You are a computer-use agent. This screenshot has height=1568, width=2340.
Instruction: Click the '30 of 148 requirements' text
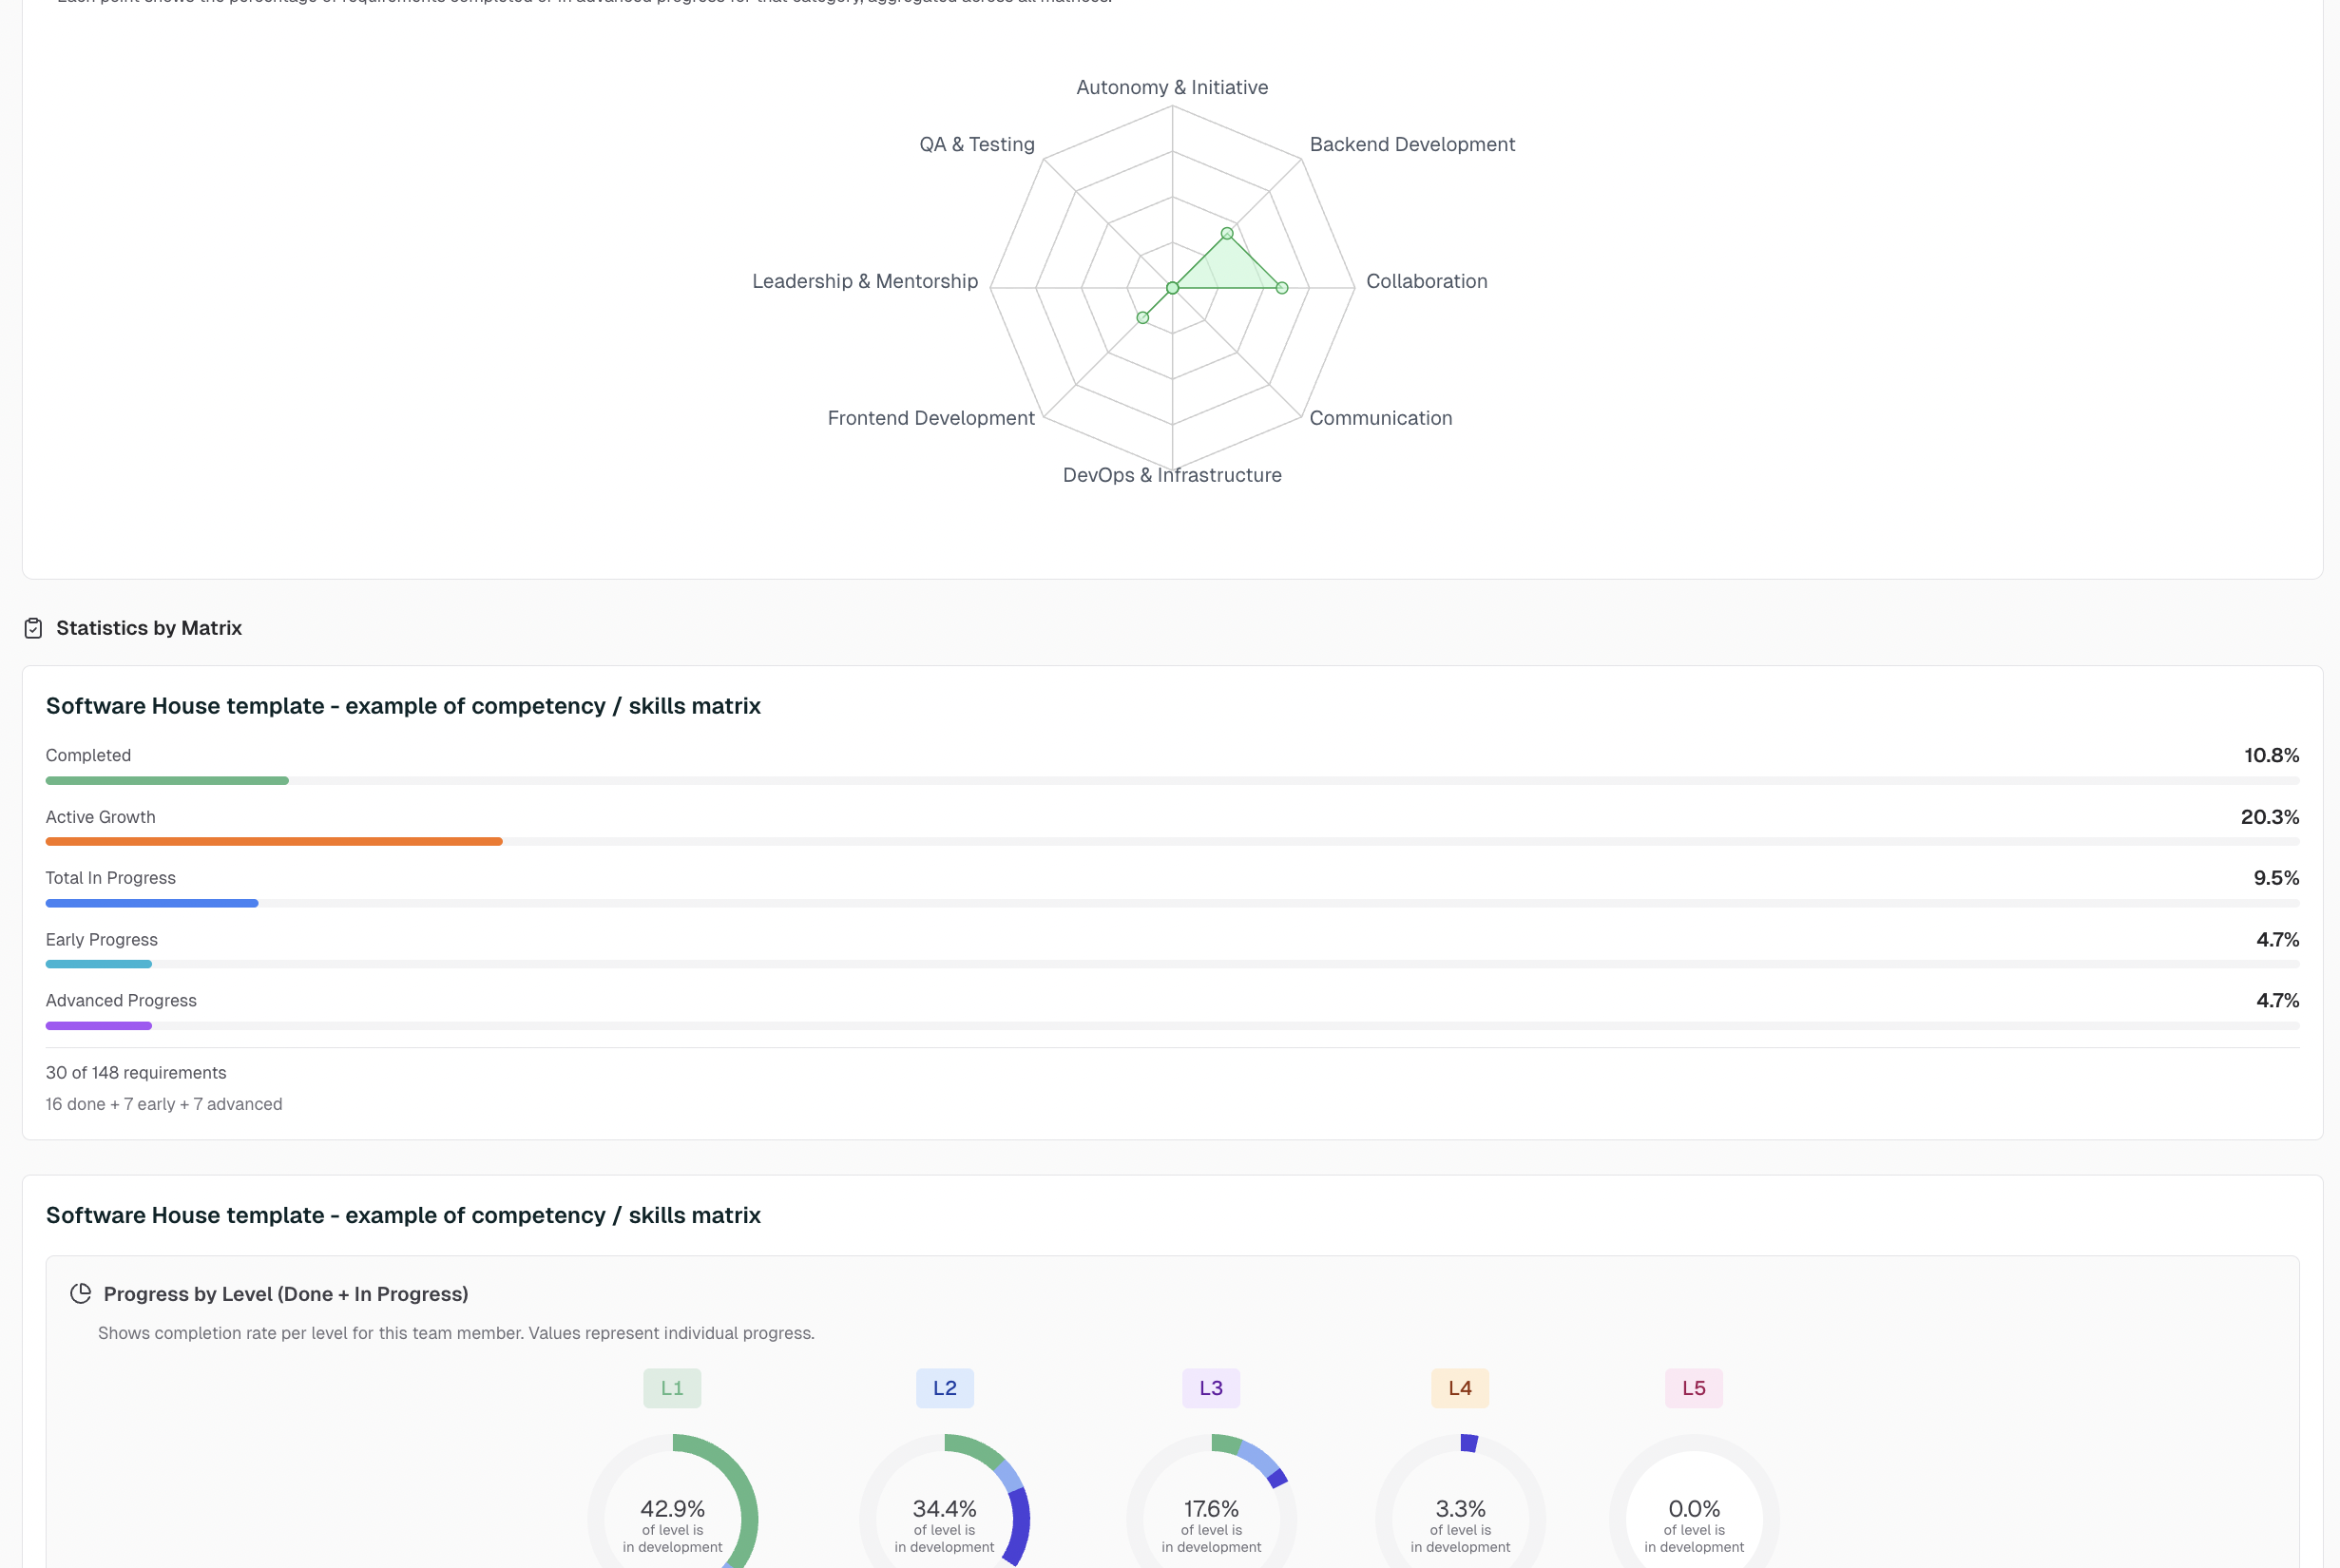(x=136, y=1074)
